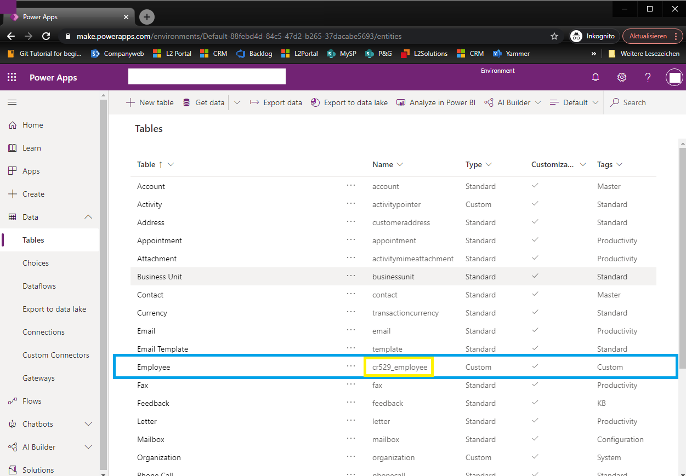The image size is (686, 476).
Task: Open the Default view dropdown
Action: tap(574, 102)
